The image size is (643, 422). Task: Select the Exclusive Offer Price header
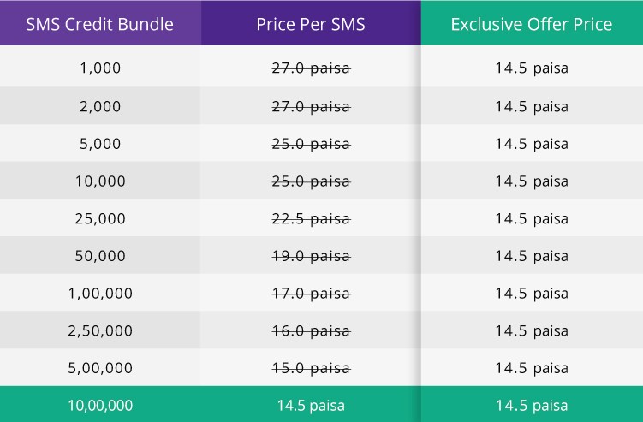pos(532,24)
